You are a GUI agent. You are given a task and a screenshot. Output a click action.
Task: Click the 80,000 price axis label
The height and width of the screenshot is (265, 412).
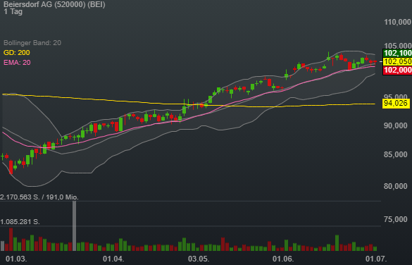point(396,186)
